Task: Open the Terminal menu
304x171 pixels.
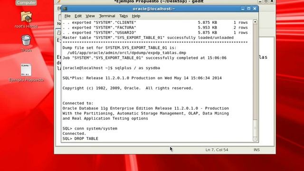Action: tap(107, 16)
